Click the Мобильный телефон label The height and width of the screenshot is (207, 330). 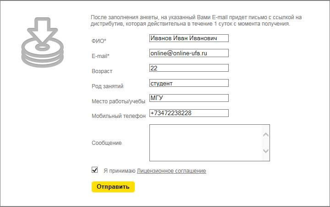pos(119,116)
